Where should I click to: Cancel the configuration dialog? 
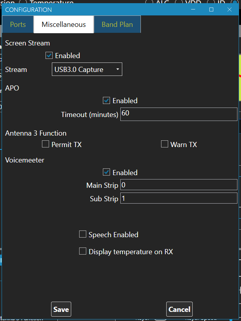[x=179, y=309]
